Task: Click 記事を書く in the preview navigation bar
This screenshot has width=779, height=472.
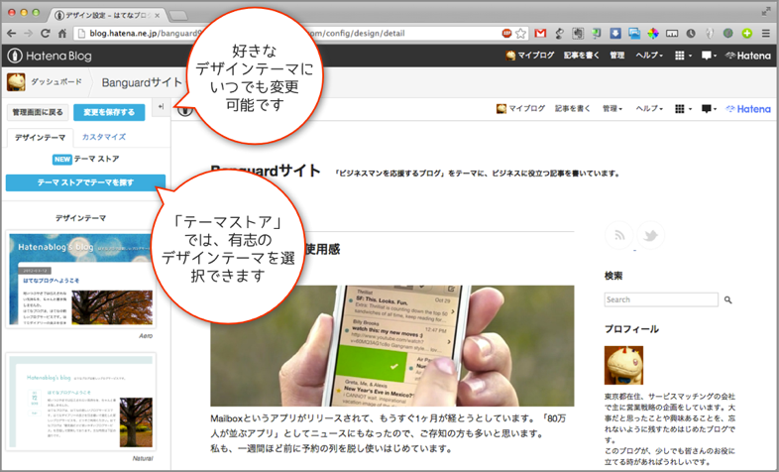Action: [572, 108]
